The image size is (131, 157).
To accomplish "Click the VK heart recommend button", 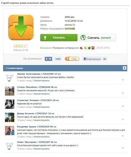I will (x=48, y=59).
